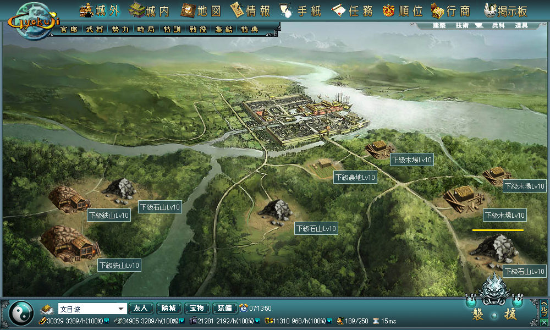Image resolution: width=550 pixels, height=330 pixels.
Task: Select the 特訓 training tab
Action: click(x=172, y=30)
